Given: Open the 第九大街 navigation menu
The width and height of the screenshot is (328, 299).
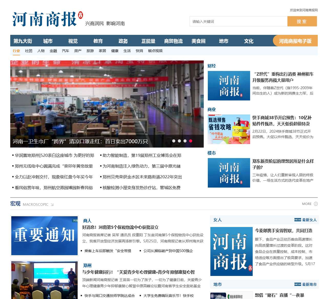Looking at the screenshot, I should coord(23,41).
